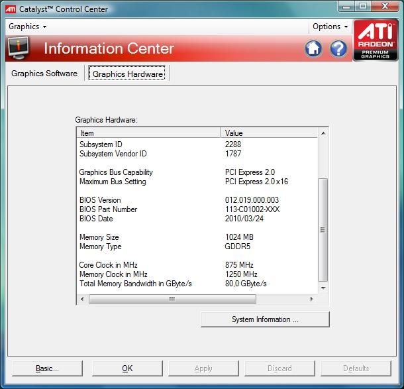The height and width of the screenshot is (389, 404).
Task: Click the Information Center monitor icon
Action: [x=19, y=48]
